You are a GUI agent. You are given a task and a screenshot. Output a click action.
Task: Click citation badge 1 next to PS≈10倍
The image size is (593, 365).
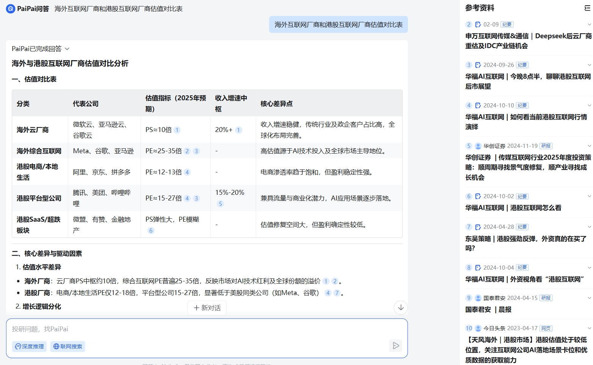[177, 130]
